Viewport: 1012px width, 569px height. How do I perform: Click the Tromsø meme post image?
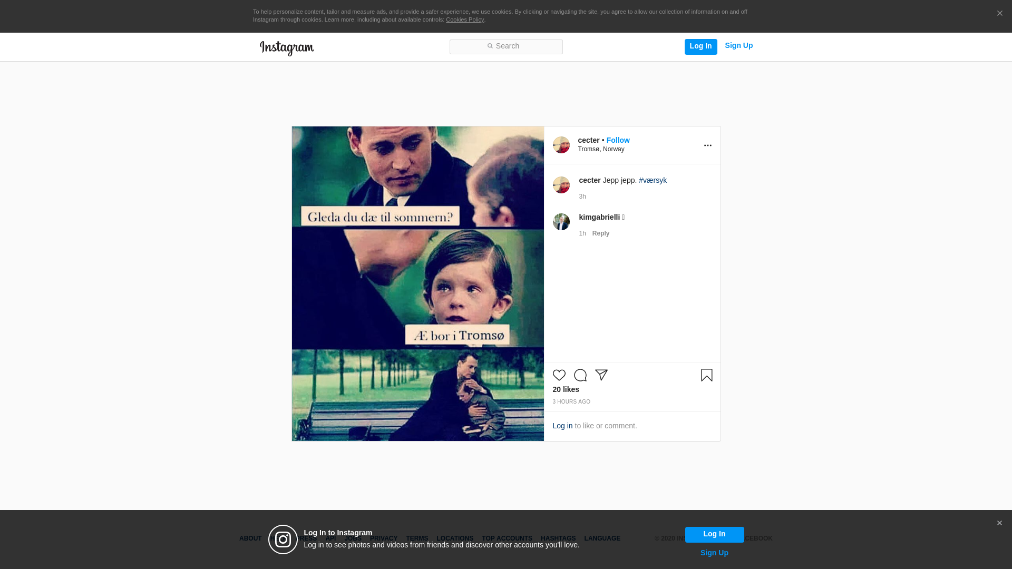(x=417, y=283)
